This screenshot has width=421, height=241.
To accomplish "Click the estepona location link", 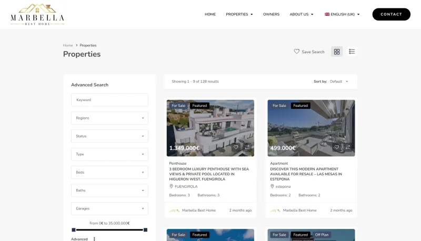I will point(283,186).
